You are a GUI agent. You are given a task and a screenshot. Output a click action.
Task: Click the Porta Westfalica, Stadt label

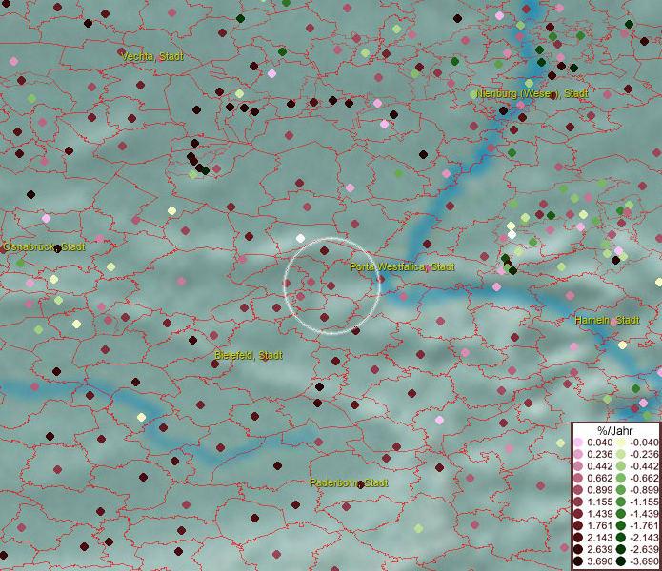pos(402,267)
